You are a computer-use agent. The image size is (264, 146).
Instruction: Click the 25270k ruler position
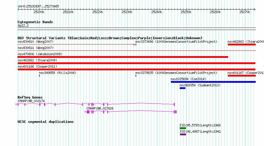(245, 12)
